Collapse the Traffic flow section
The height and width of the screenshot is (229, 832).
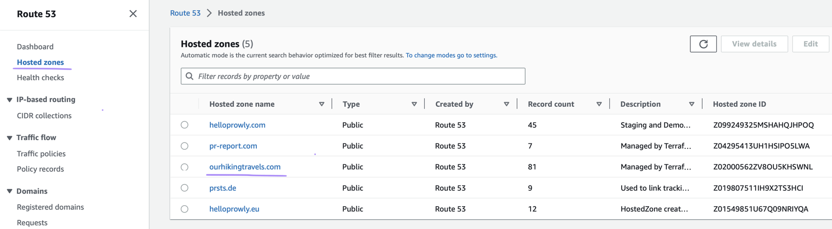pyautogui.click(x=9, y=138)
